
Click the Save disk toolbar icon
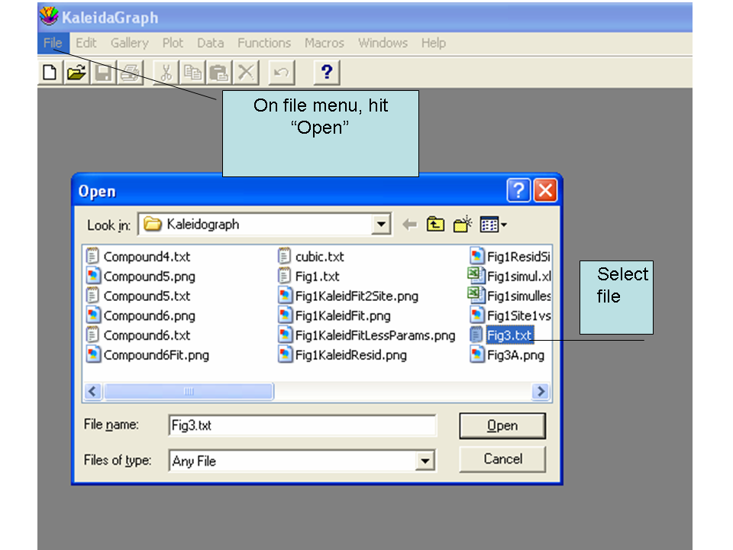[x=103, y=73]
